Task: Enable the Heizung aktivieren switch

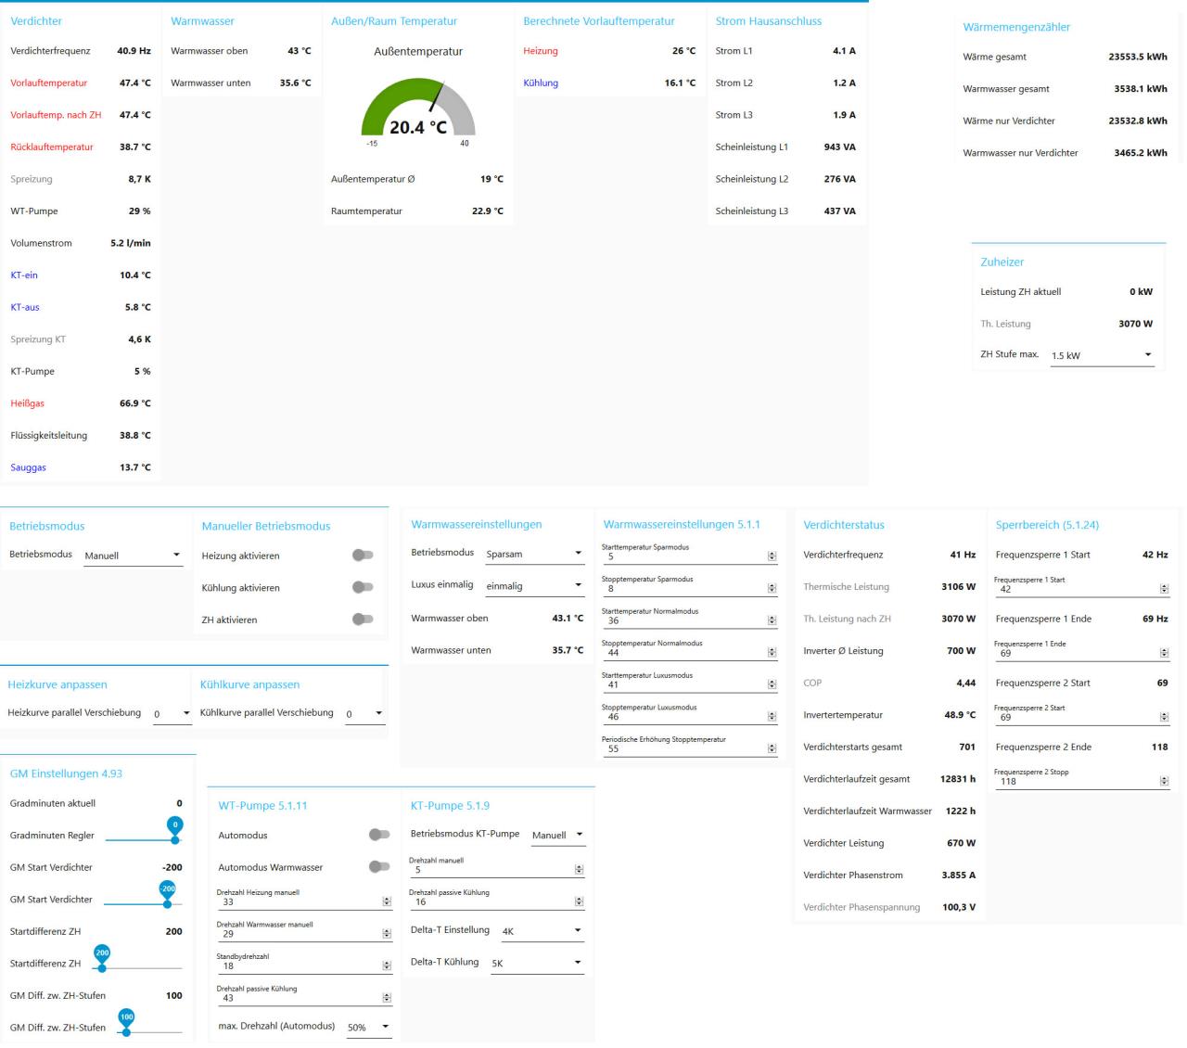Action: tap(363, 556)
